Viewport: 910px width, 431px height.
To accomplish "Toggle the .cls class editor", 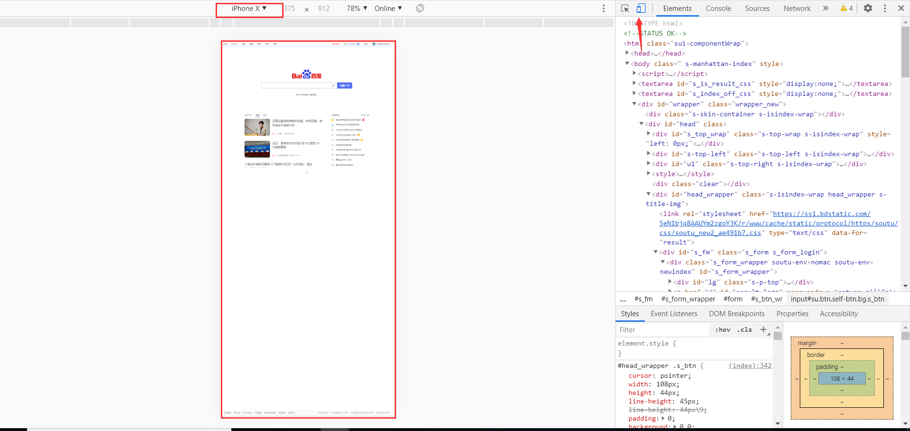I will click(x=744, y=330).
